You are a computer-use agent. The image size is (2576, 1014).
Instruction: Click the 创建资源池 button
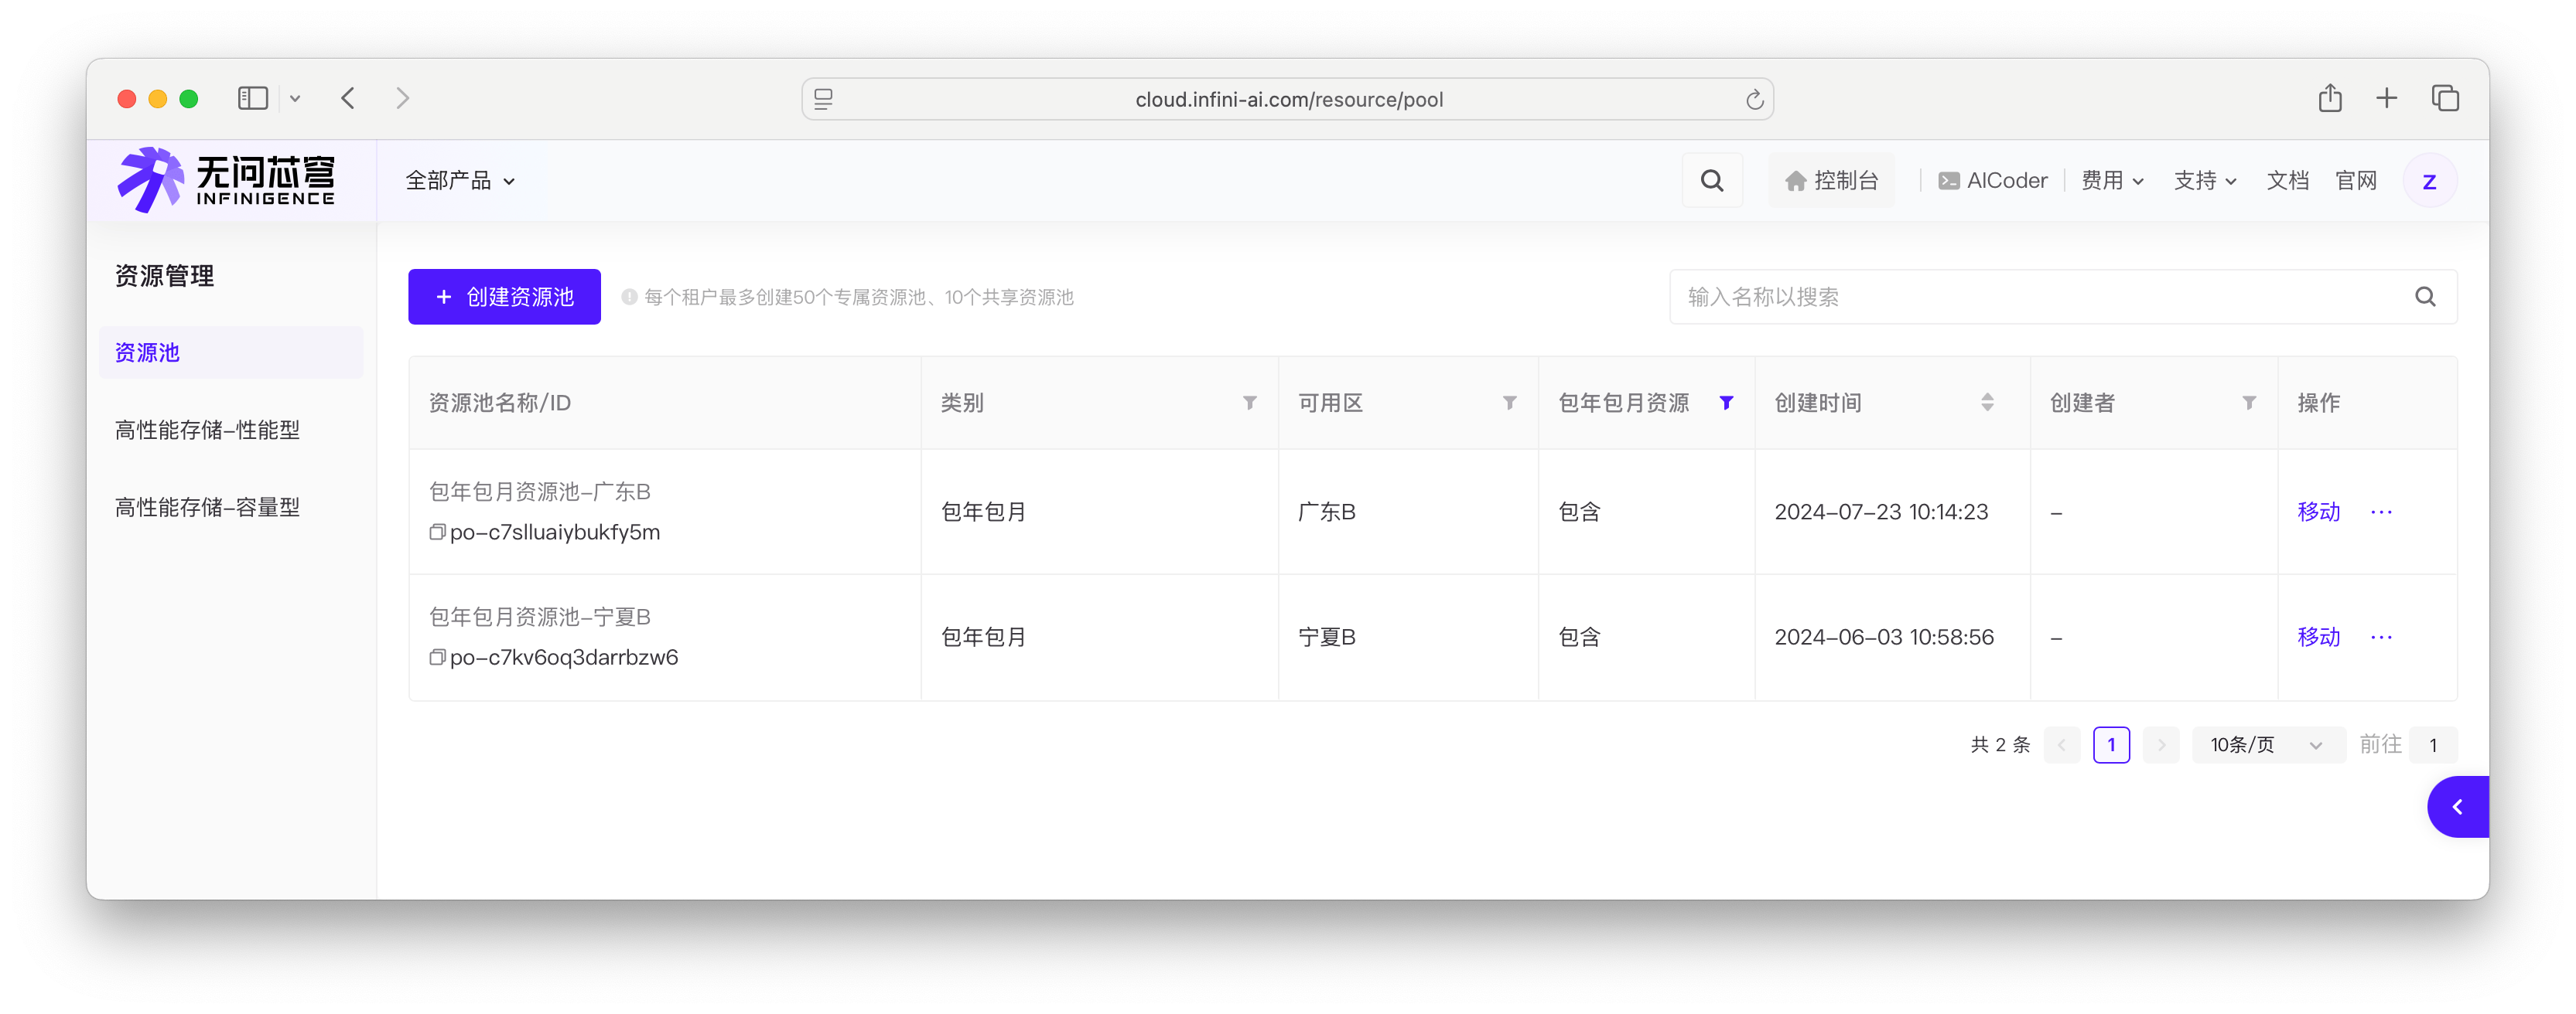pyautogui.click(x=504, y=297)
